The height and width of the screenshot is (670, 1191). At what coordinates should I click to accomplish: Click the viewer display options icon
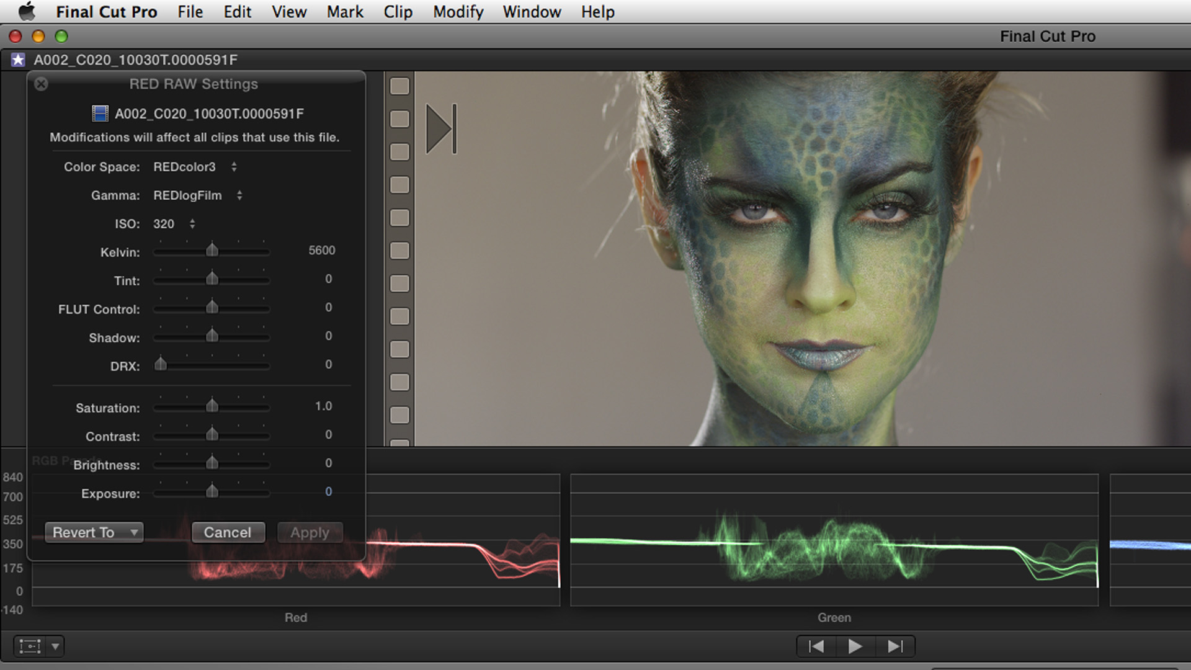[x=30, y=646]
